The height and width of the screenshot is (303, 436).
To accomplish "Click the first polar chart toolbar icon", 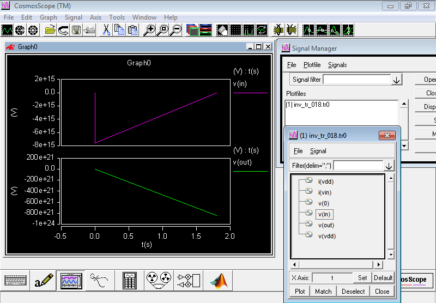I will [20, 30].
